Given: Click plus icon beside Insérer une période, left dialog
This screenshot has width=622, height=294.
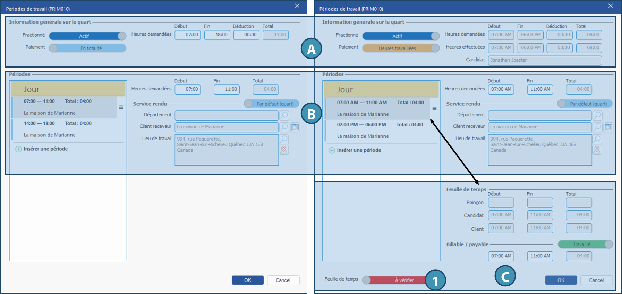Looking at the screenshot, I should point(18,149).
